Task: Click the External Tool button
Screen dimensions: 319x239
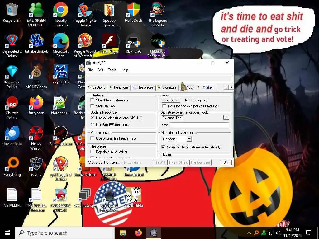Action: [x=172, y=118]
